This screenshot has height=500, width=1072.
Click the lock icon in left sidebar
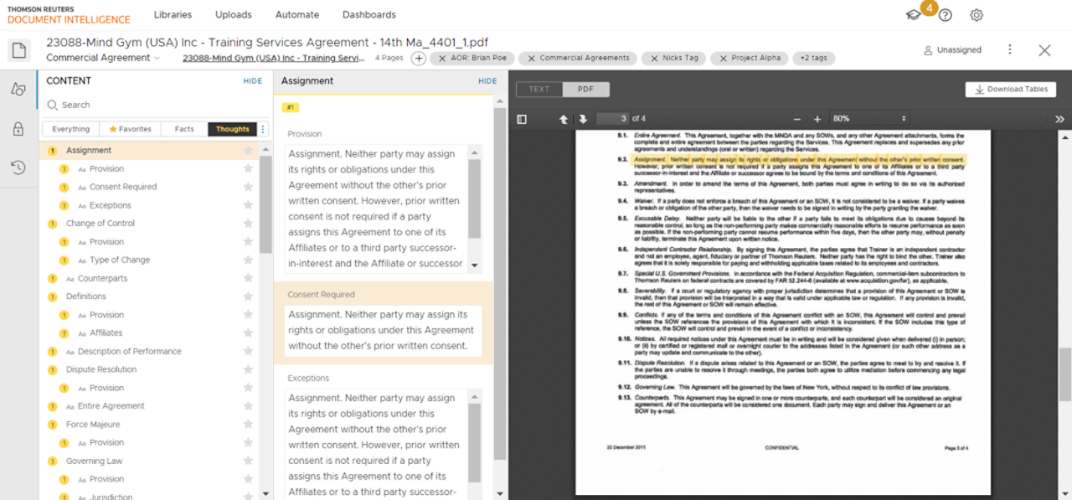18,129
